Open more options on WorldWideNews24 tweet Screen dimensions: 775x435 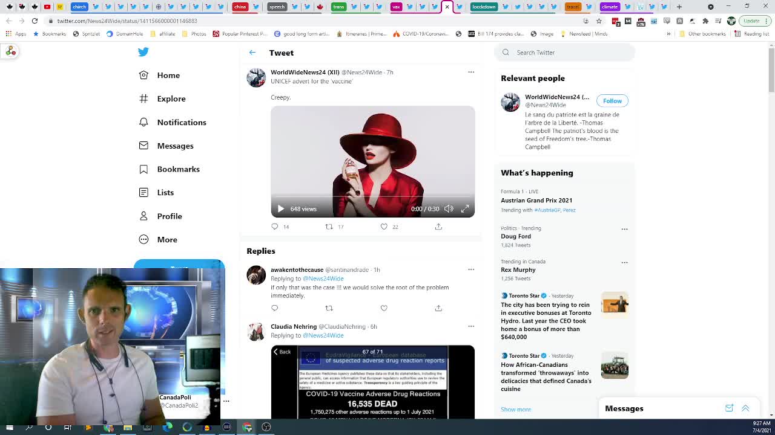coord(471,72)
